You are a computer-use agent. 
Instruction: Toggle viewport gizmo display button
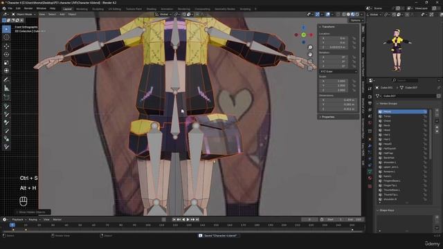(318, 15)
